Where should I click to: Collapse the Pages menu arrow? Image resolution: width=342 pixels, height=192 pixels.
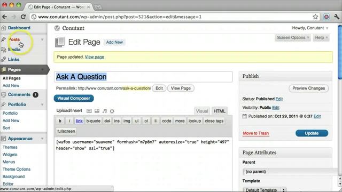click(x=42, y=70)
